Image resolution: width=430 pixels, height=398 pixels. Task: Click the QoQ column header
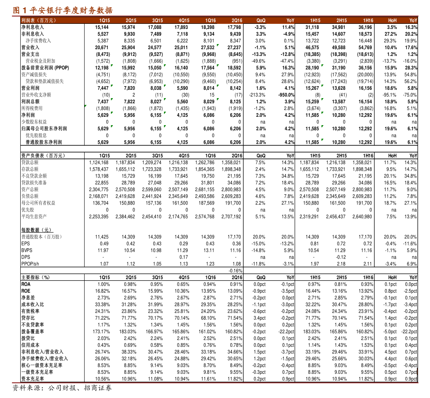click(x=261, y=20)
